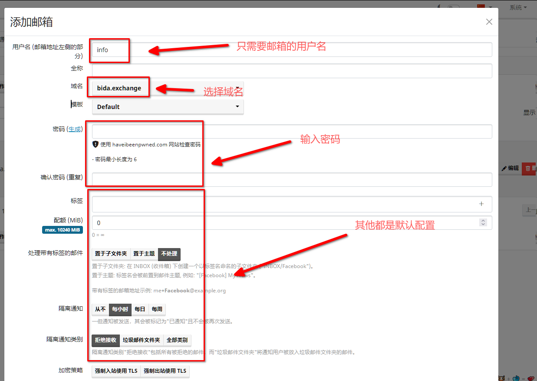Set 隔离通知 to 每日
Image resolution: width=537 pixels, height=381 pixels.
click(x=140, y=309)
